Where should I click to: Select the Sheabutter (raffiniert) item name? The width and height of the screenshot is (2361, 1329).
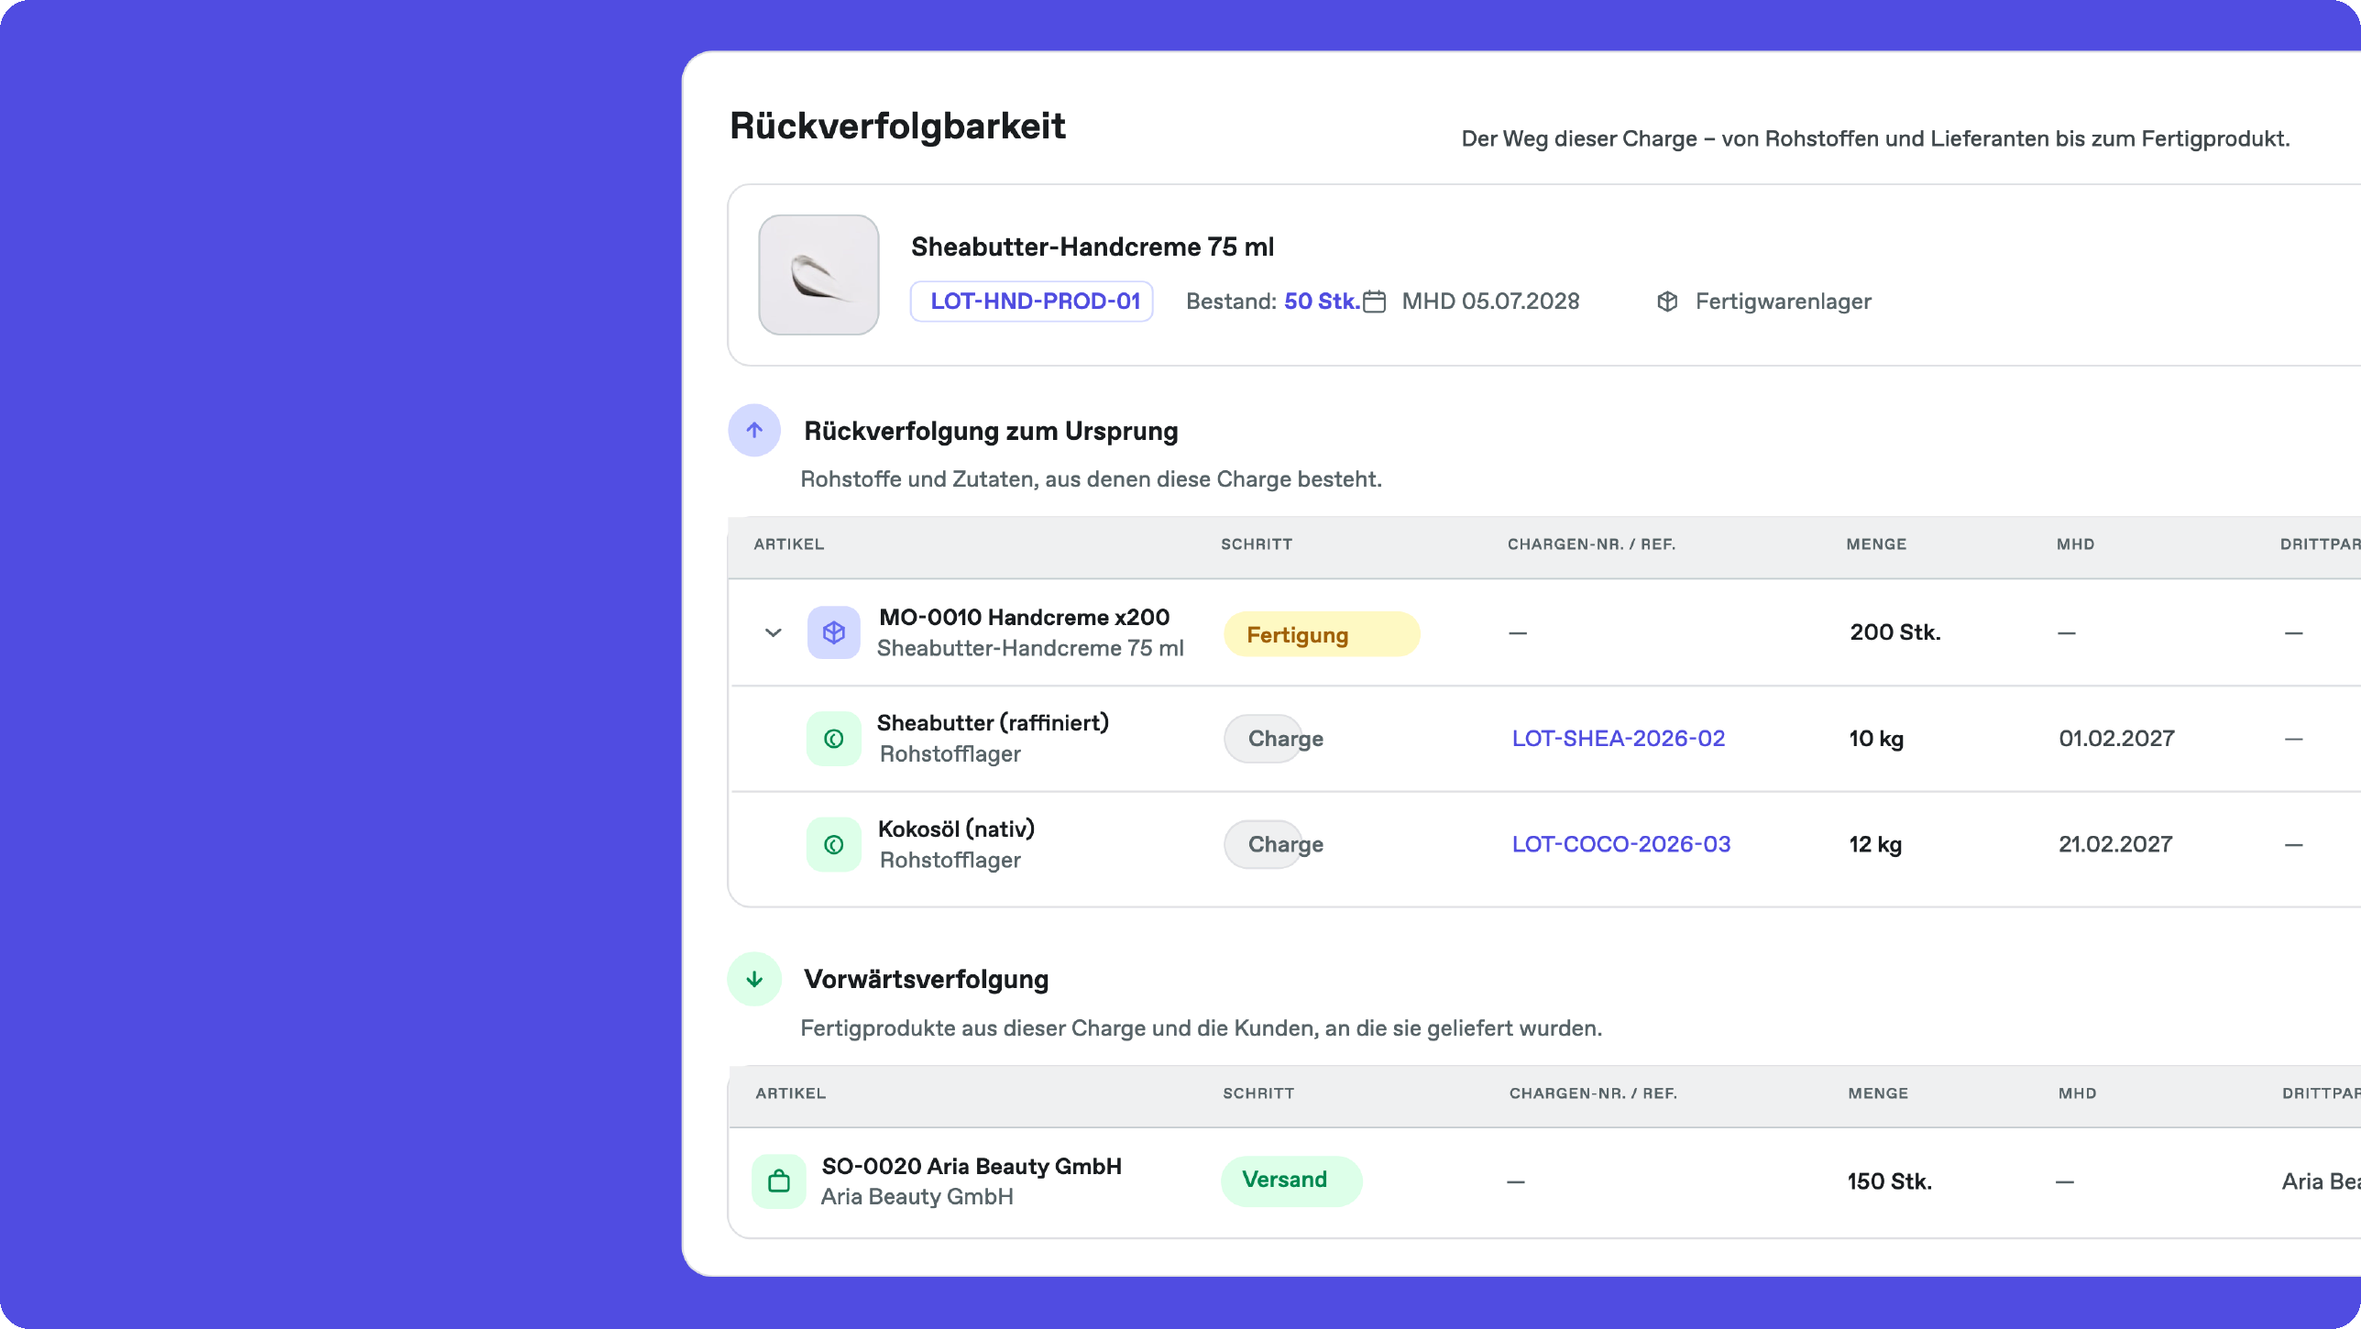(x=993, y=723)
